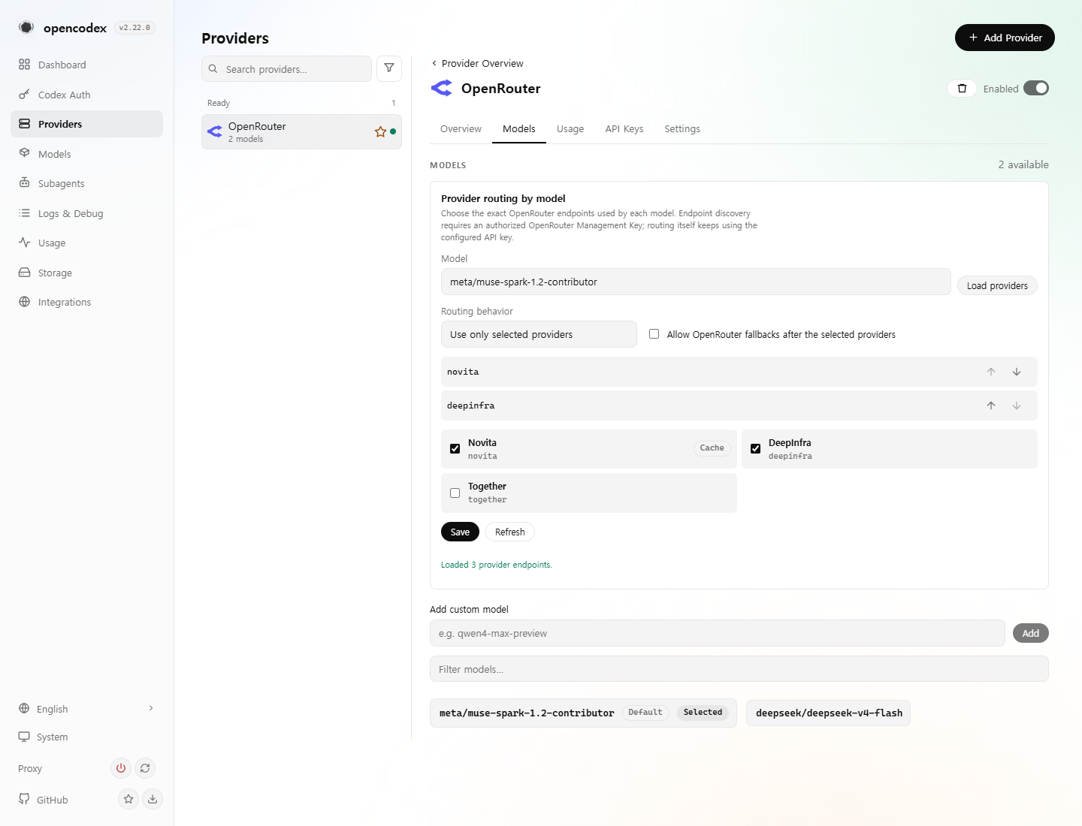Viewport: 1082px width, 826px height.
Task: Focus the Search providers field
Action: coord(286,69)
